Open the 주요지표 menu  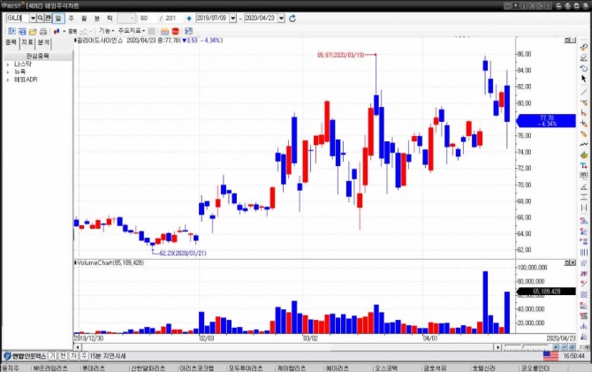click(132, 31)
